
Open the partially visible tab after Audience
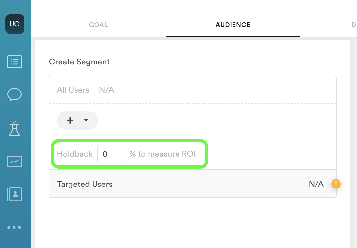[x=354, y=25]
